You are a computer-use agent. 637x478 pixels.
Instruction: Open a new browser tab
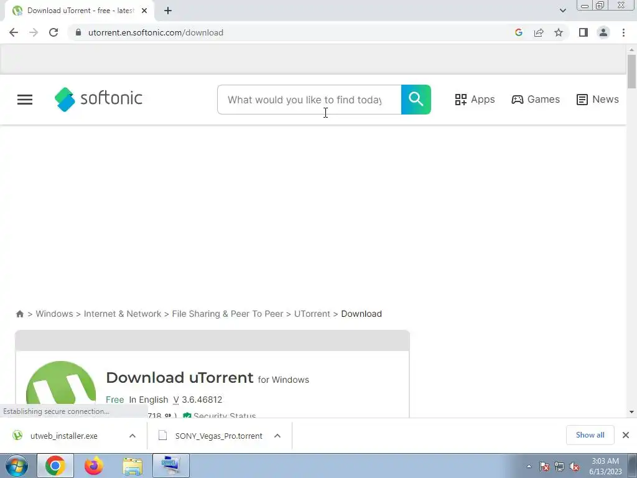pos(168,11)
